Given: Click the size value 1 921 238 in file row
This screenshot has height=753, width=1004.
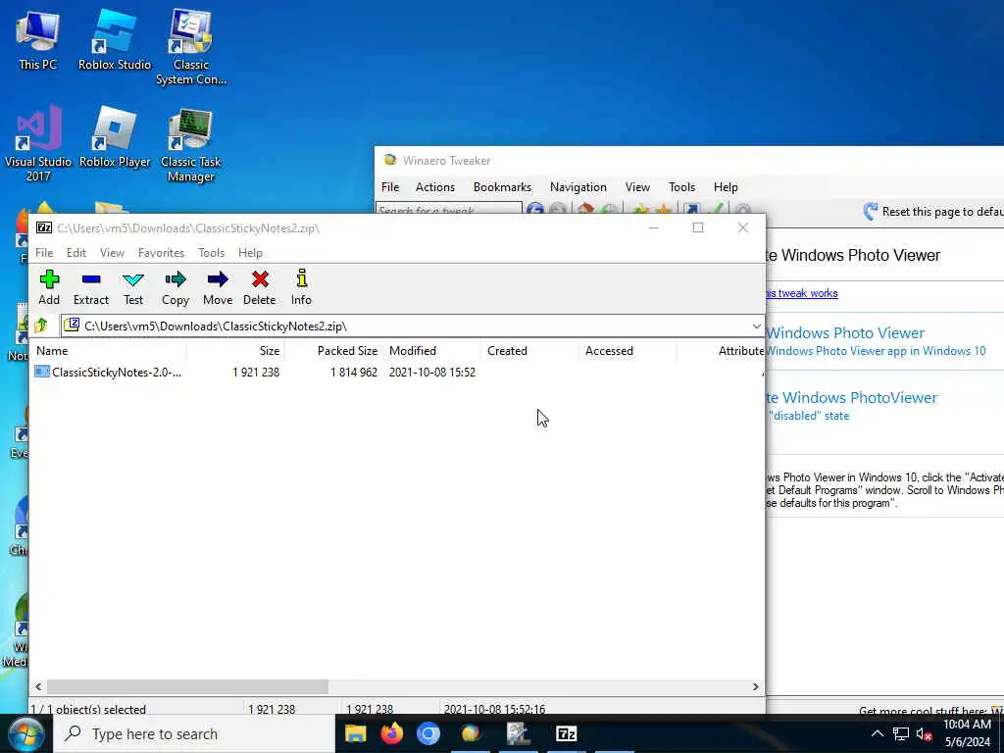Looking at the screenshot, I should [256, 372].
